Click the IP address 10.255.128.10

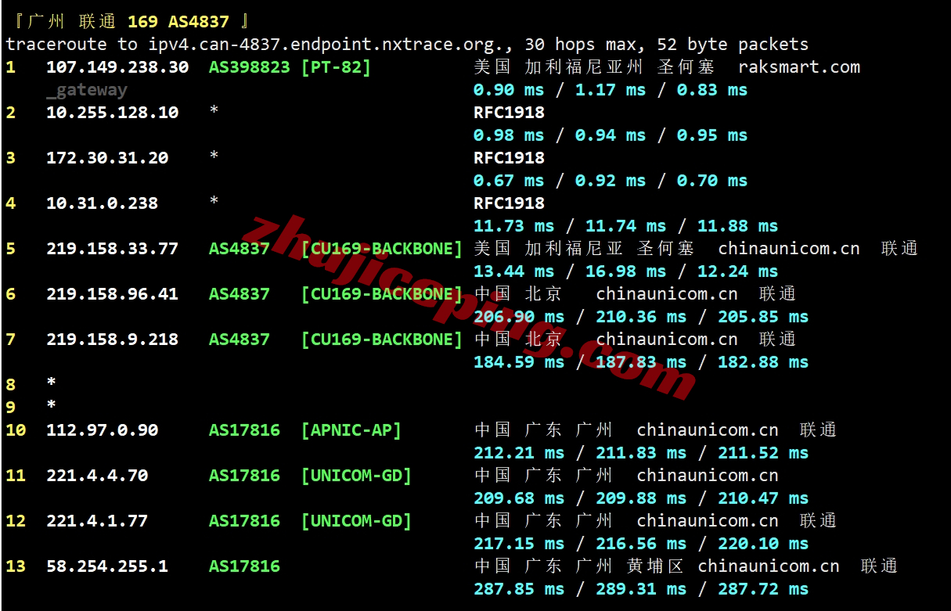pos(112,113)
